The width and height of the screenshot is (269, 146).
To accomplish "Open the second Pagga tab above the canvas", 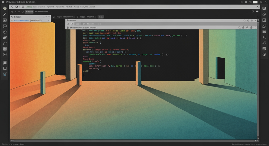I will click(x=87, y=17).
